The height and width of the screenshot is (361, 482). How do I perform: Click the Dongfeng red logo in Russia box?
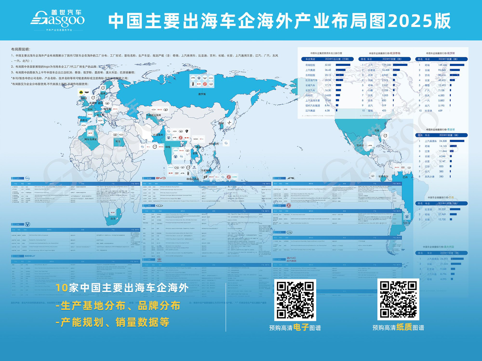(x=205, y=84)
